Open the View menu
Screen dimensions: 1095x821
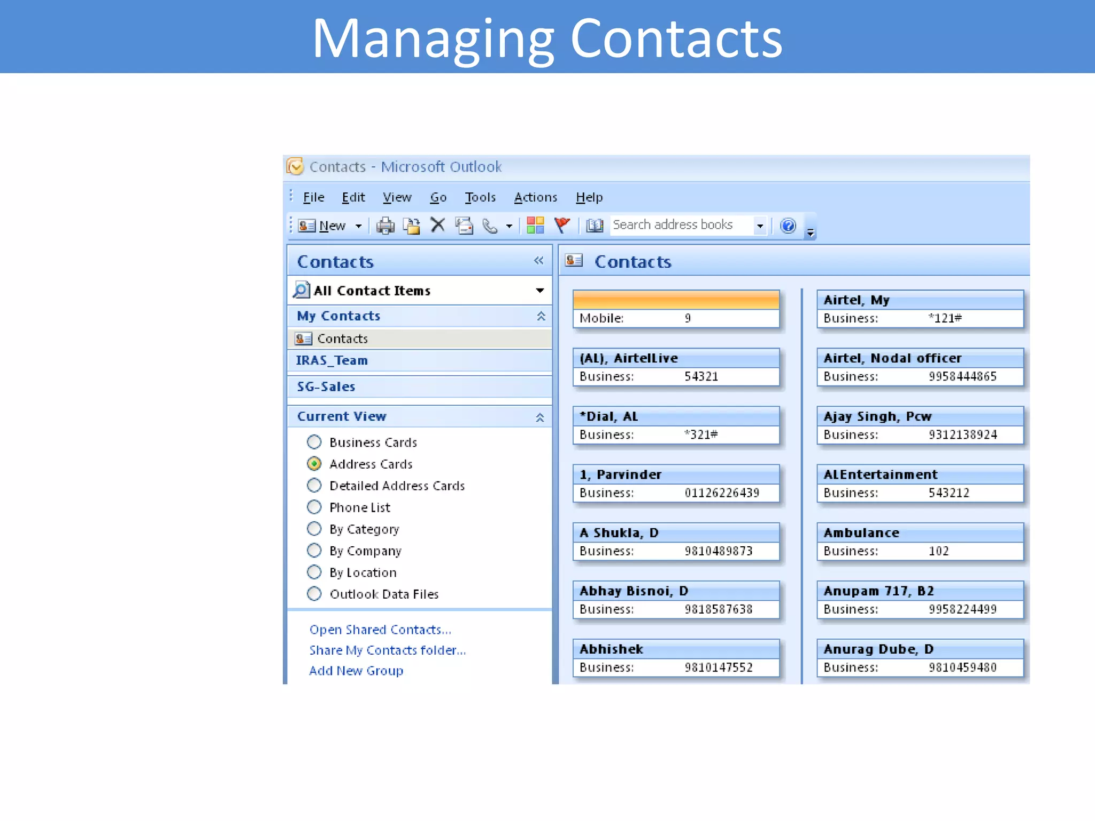pyautogui.click(x=397, y=197)
